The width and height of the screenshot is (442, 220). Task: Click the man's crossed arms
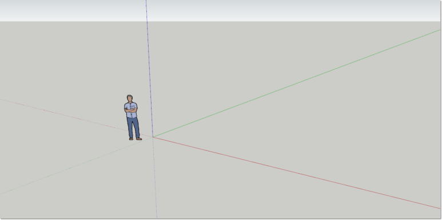click(x=130, y=110)
